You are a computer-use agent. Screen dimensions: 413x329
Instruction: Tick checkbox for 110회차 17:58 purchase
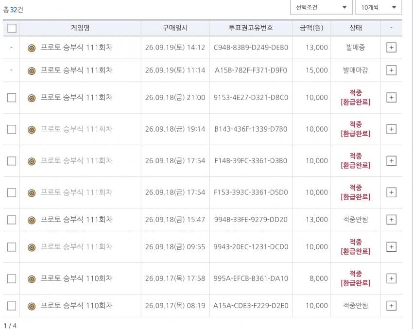pyautogui.click(x=12, y=278)
